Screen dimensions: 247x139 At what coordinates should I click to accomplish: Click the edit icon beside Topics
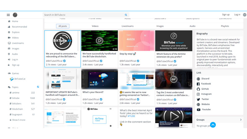click(38, 87)
